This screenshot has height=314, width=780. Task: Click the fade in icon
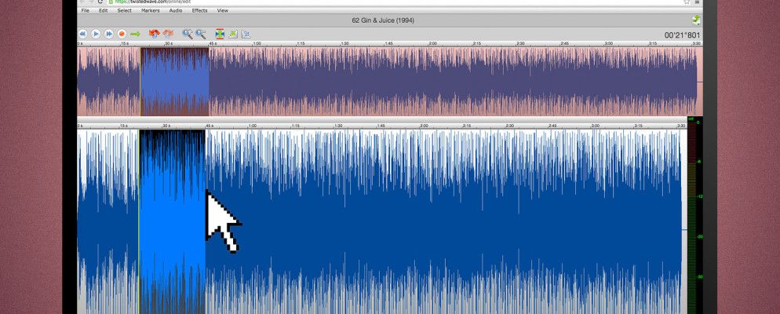[x=233, y=34]
